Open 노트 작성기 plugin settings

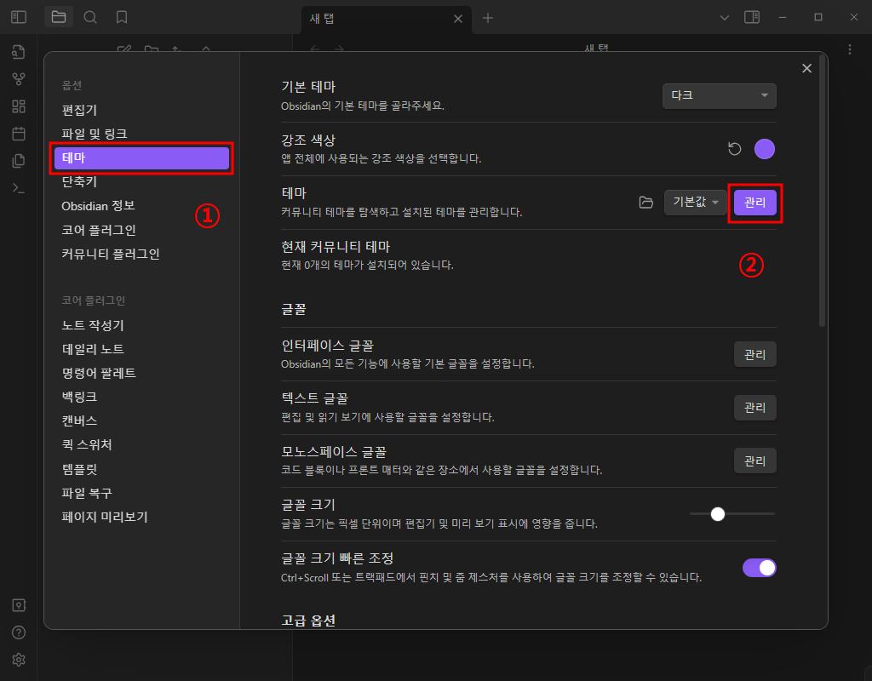(x=141, y=325)
